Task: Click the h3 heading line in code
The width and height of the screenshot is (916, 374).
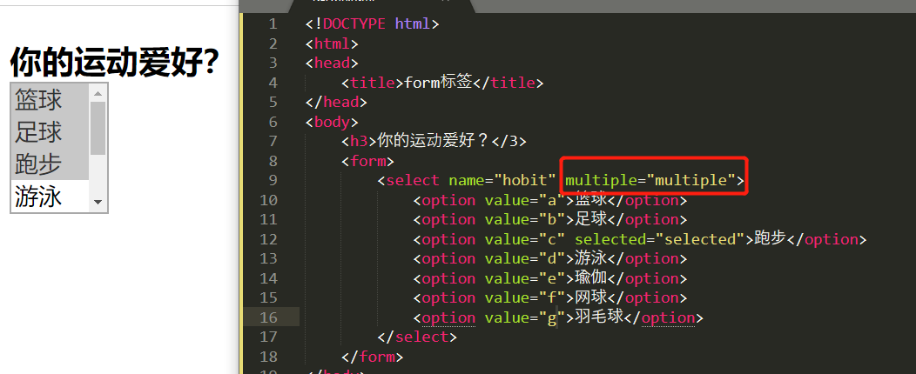Action: coord(434,141)
